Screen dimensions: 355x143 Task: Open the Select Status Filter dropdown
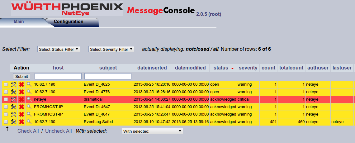click(59, 50)
